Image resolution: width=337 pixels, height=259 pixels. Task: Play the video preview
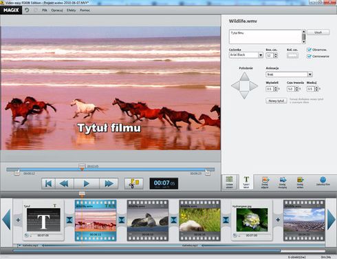click(x=86, y=183)
